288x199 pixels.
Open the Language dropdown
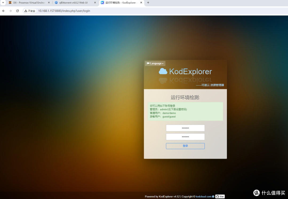point(155,63)
